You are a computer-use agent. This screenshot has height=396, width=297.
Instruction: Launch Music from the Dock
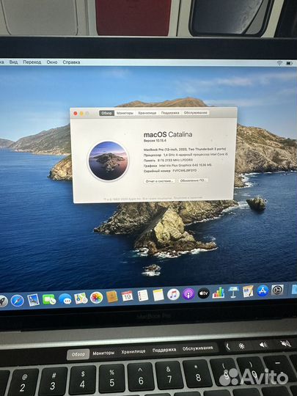coord(173,295)
